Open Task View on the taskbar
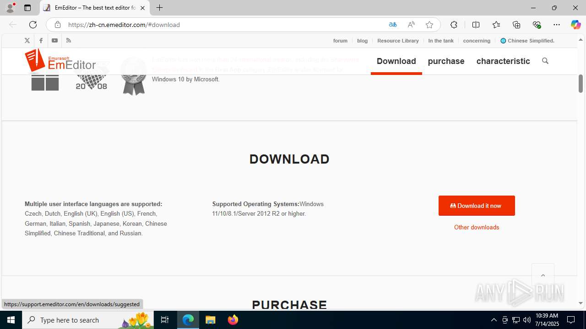586x329 pixels. coord(165,320)
